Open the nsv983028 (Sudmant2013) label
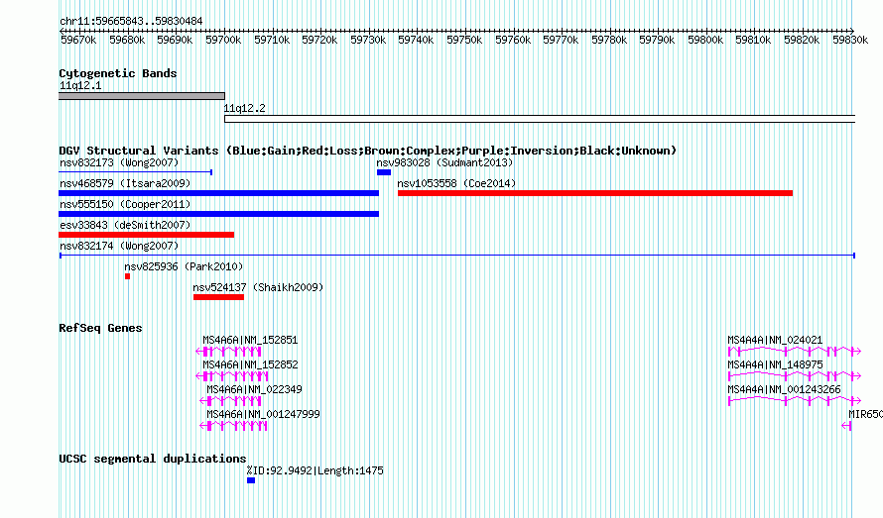Screen dimensions: 883x518 pos(444,163)
